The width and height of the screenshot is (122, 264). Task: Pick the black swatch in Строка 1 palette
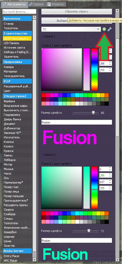[x=107, y=104]
